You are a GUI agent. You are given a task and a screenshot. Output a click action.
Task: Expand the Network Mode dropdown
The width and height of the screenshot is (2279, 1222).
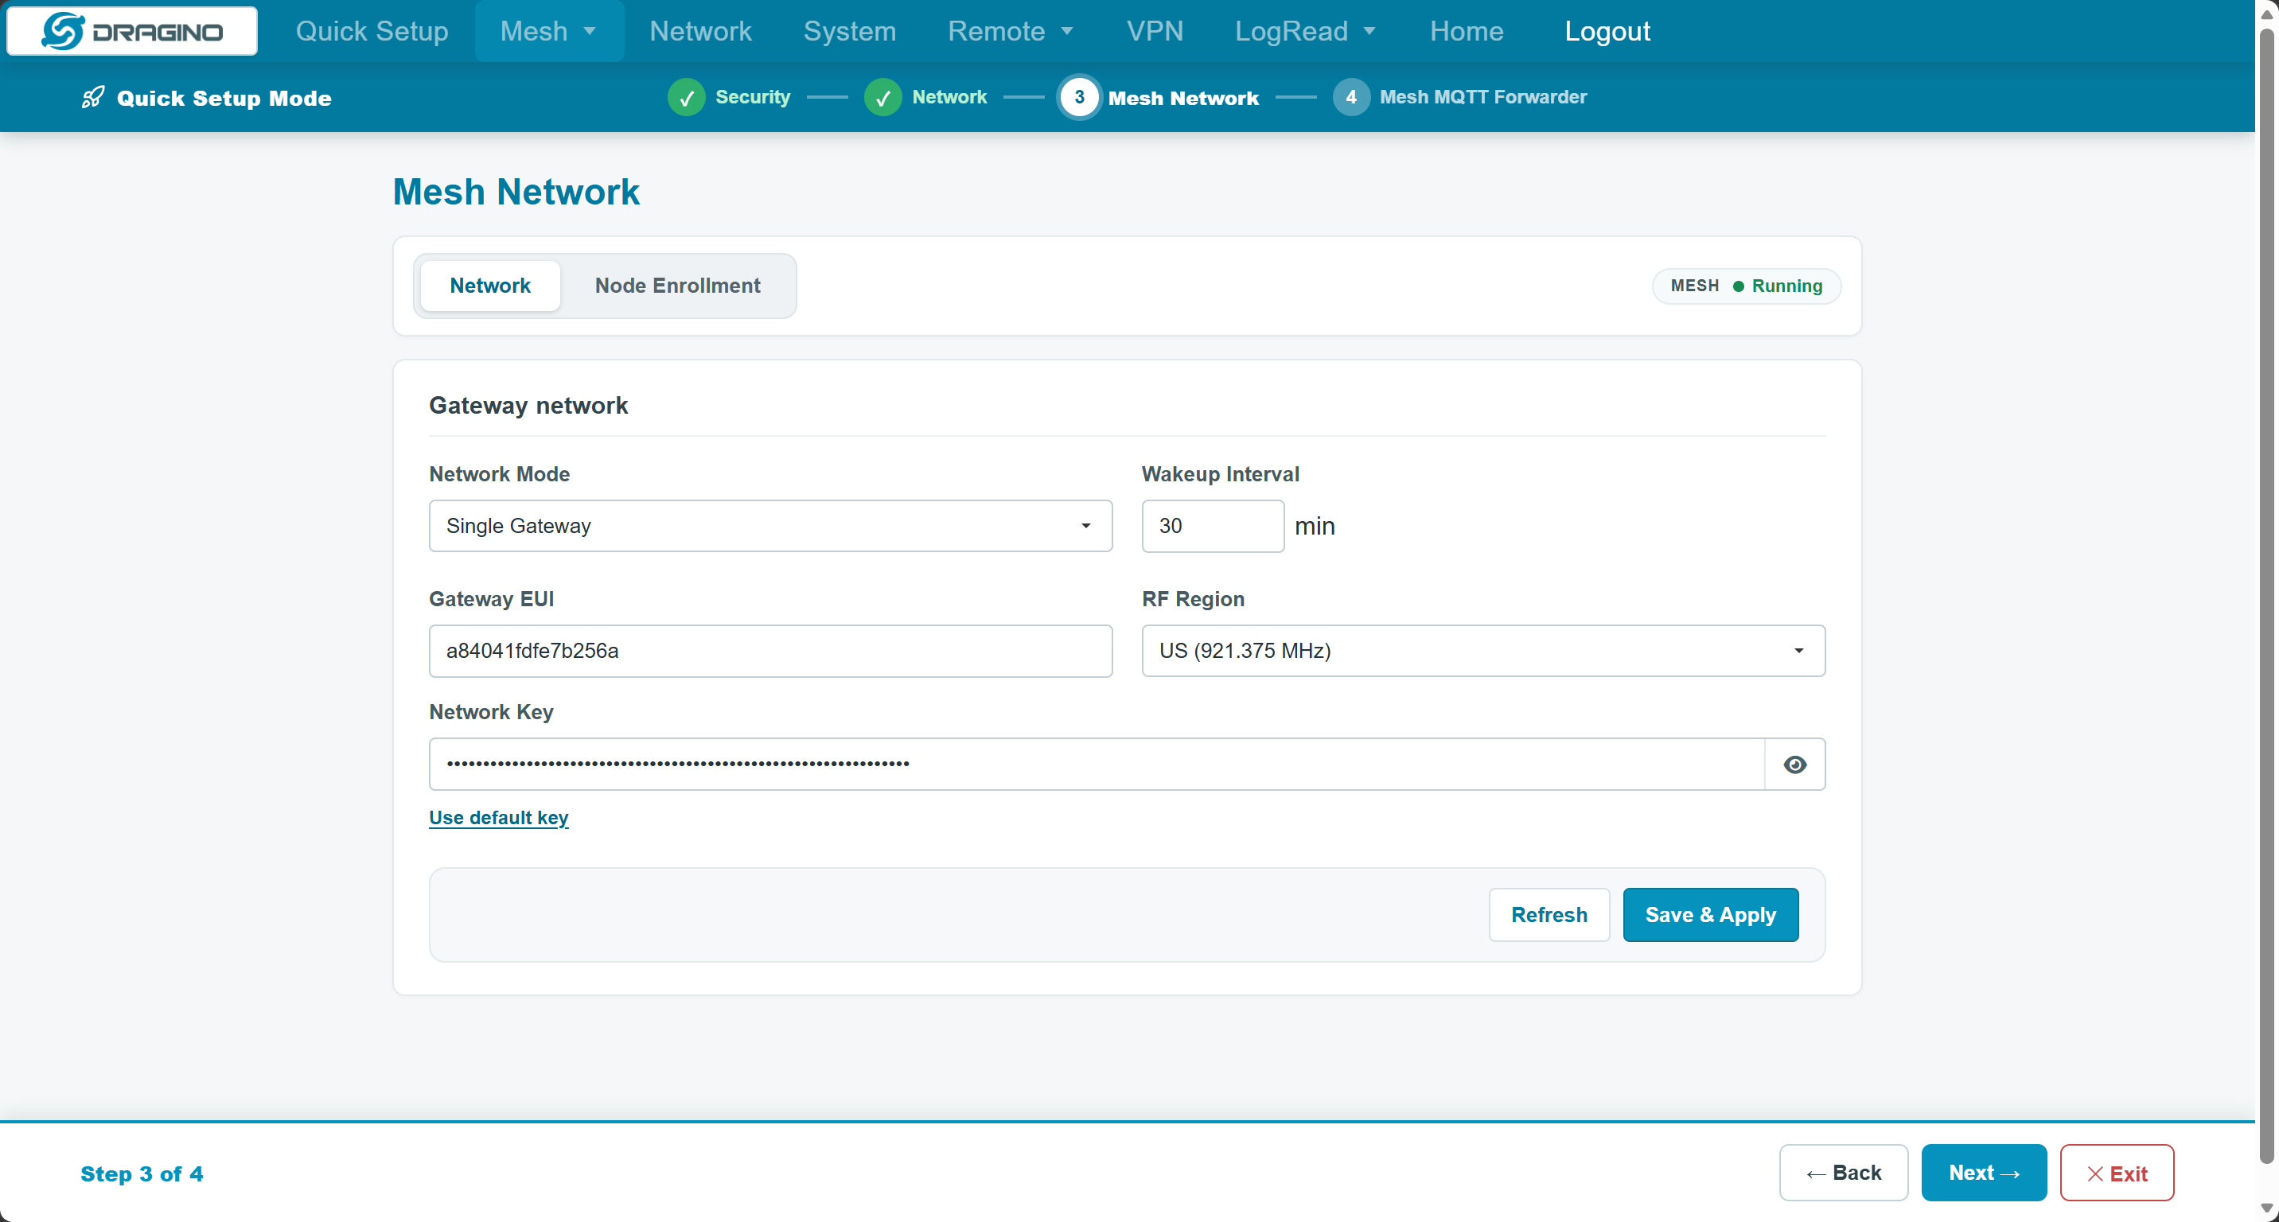point(769,526)
